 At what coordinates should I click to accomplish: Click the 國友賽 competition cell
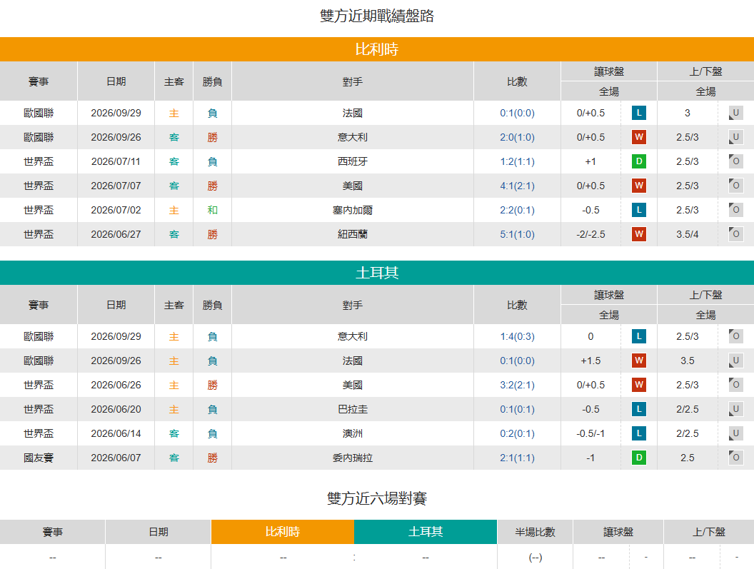click(x=39, y=458)
